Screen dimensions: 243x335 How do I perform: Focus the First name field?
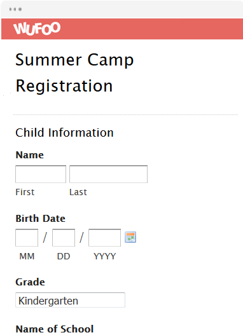coord(41,174)
